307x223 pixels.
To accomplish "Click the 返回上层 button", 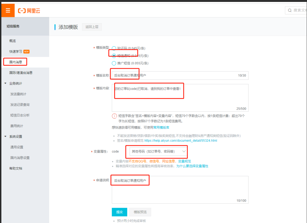I will (92, 27).
